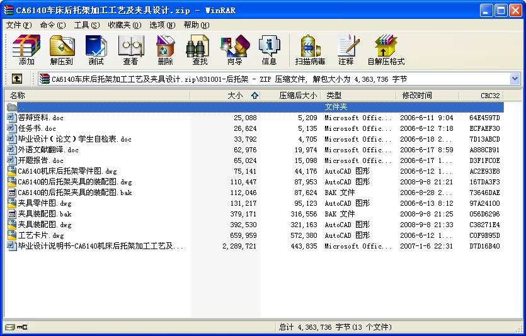The height and width of the screenshot is (336, 526).
Task: Sort by the CRC32 column header
Action: 481,96
